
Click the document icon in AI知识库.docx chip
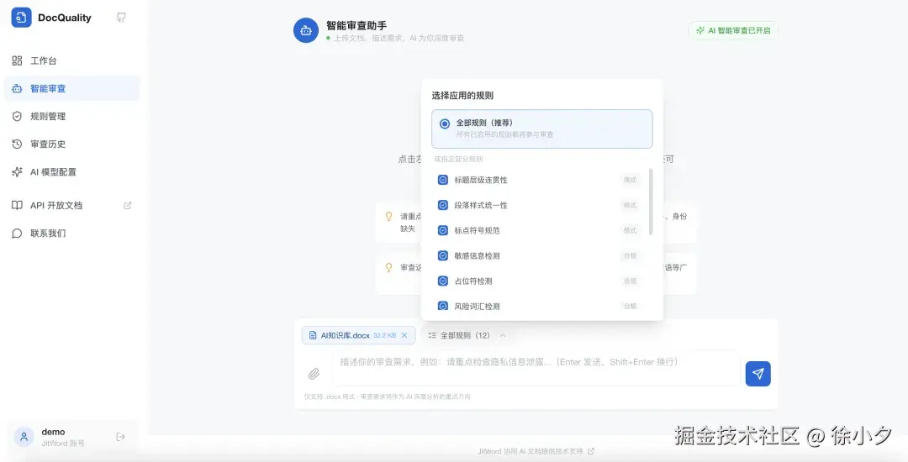(313, 335)
